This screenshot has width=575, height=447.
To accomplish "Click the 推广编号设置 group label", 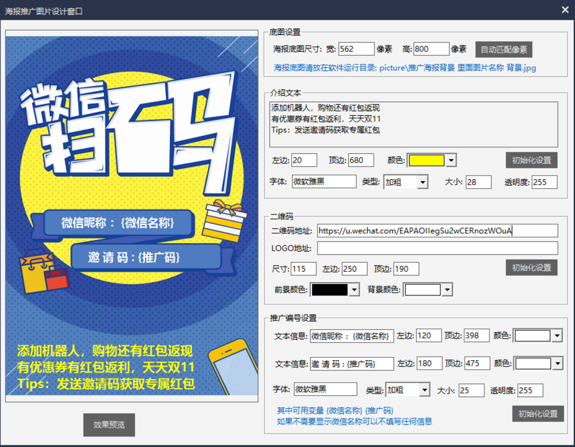I will tap(293, 318).
